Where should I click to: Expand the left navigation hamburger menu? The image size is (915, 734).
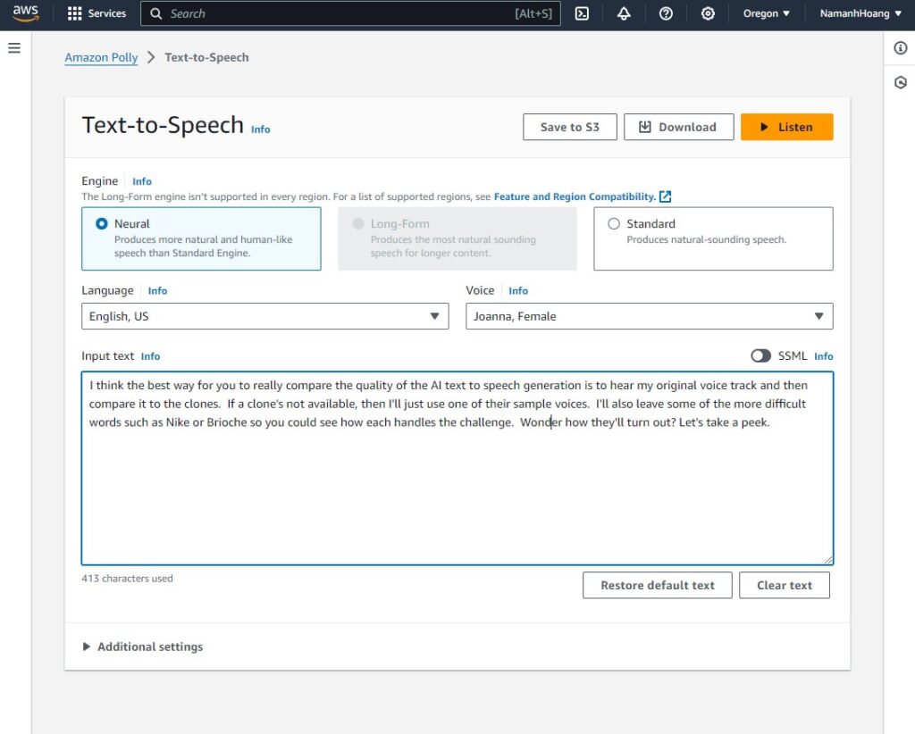(14, 48)
